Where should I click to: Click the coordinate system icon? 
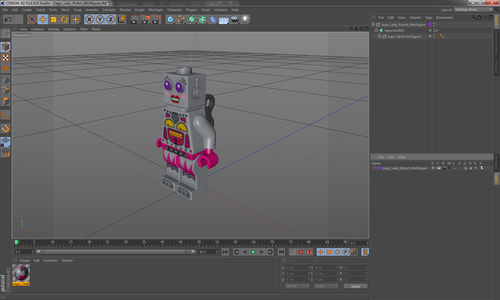[121, 20]
